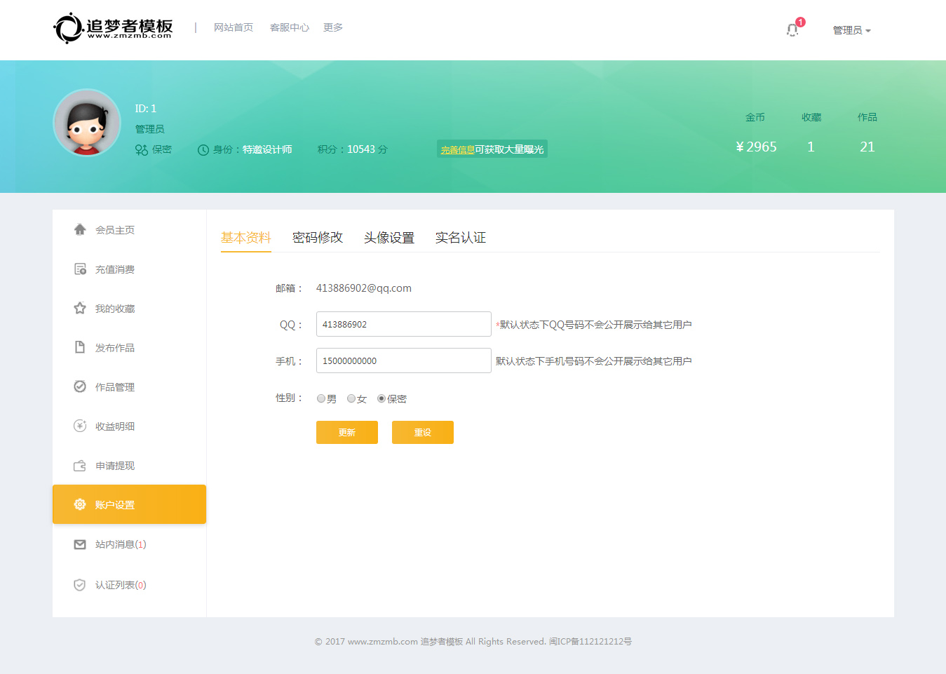Select the 女 gender radio button
This screenshot has height=674, width=946.
[x=351, y=398]
